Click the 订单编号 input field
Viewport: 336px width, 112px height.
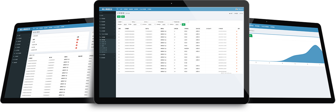click(x=126, y=22)
